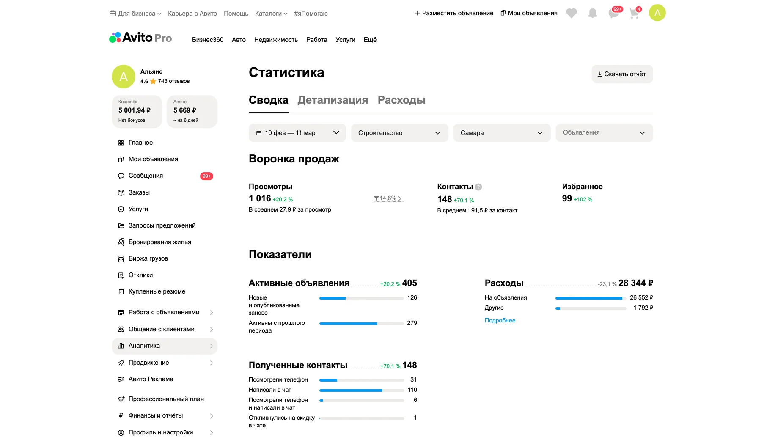
Task: Open Мои объявления sidebar icon
Action: pyautogui.click(x=121, y=159)
